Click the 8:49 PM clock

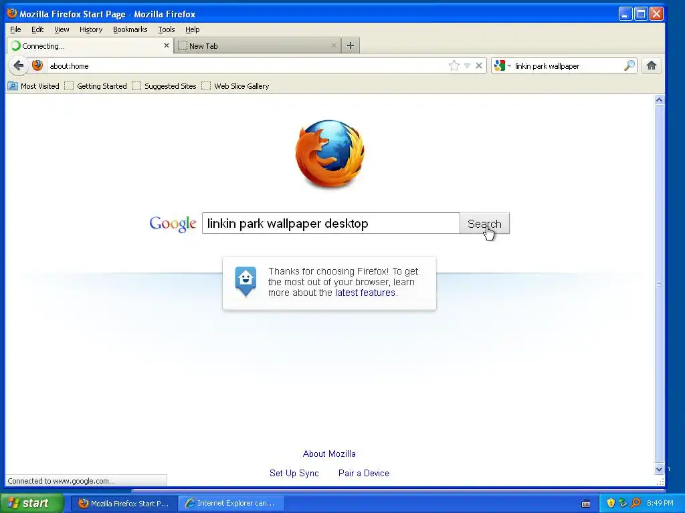click(660, 503)
